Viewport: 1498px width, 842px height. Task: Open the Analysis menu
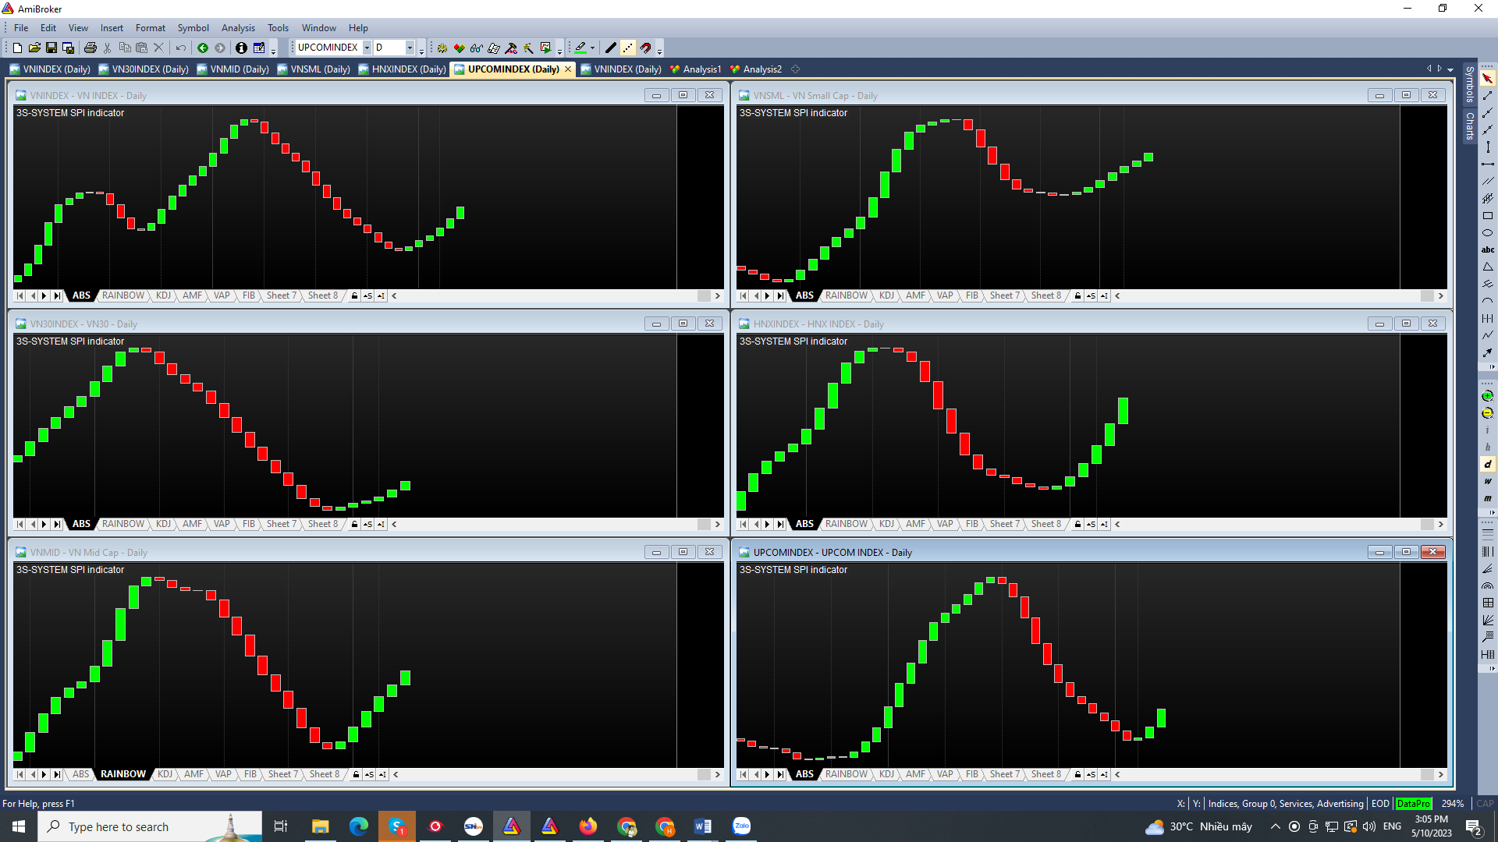[238, 28]
